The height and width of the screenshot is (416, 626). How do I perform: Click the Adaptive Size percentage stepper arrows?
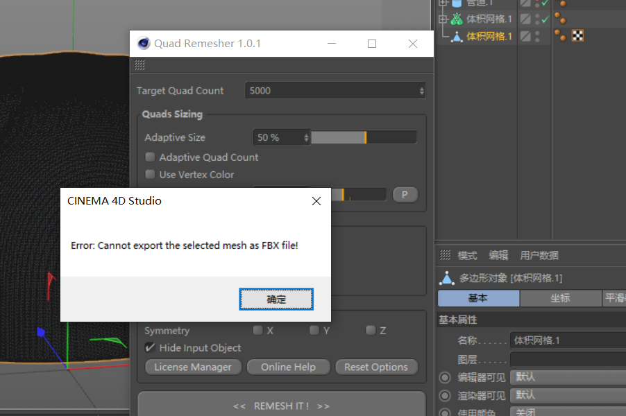306,137
